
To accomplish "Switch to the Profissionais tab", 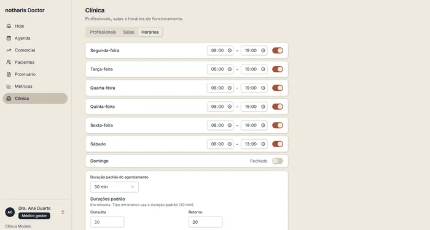I will [103, 32].
